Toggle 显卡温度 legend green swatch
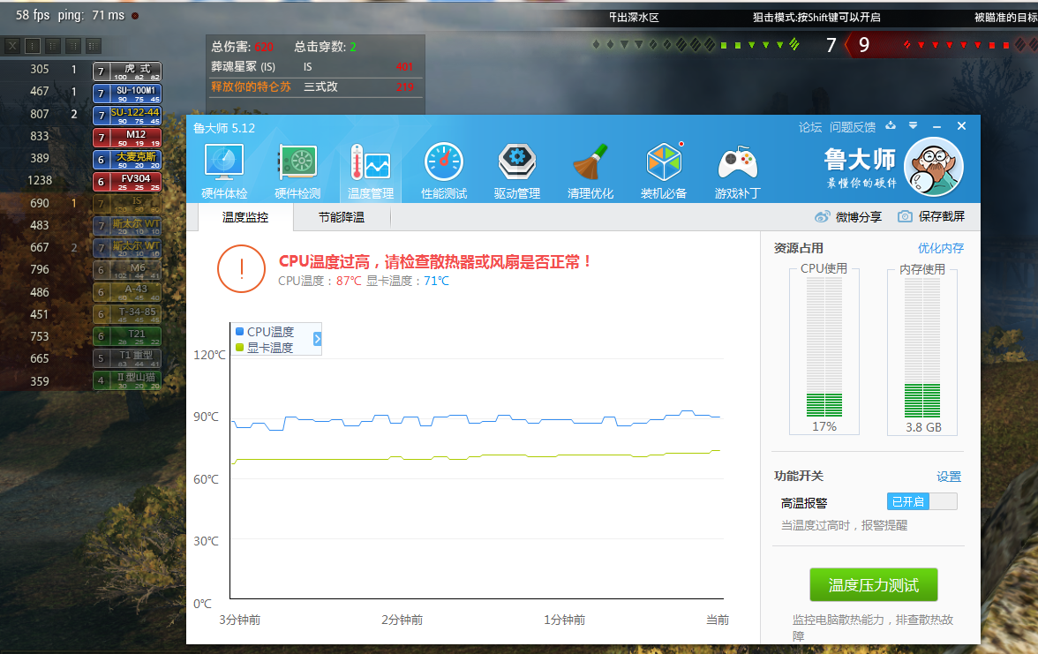1038x654 pixels. 240,348
